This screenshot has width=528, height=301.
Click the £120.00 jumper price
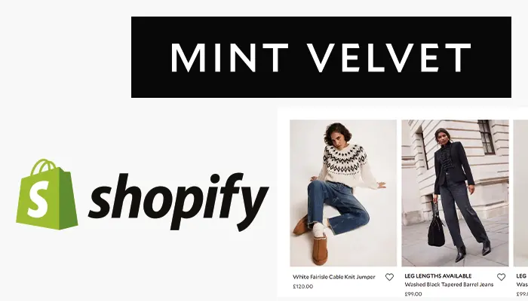302,287
